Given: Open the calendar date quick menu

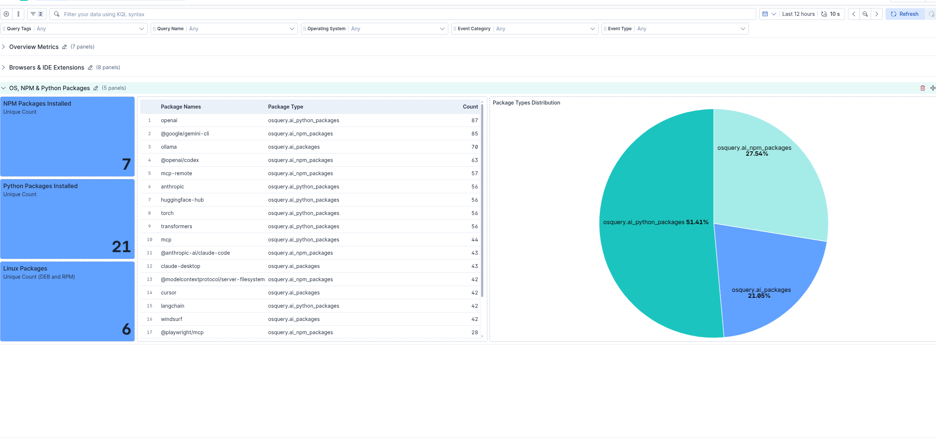Looking at the screenshot, I should [x=769, y=14].
